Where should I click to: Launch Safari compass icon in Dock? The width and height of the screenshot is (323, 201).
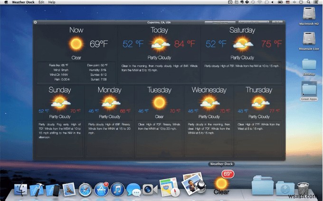(x=85, y=190)
